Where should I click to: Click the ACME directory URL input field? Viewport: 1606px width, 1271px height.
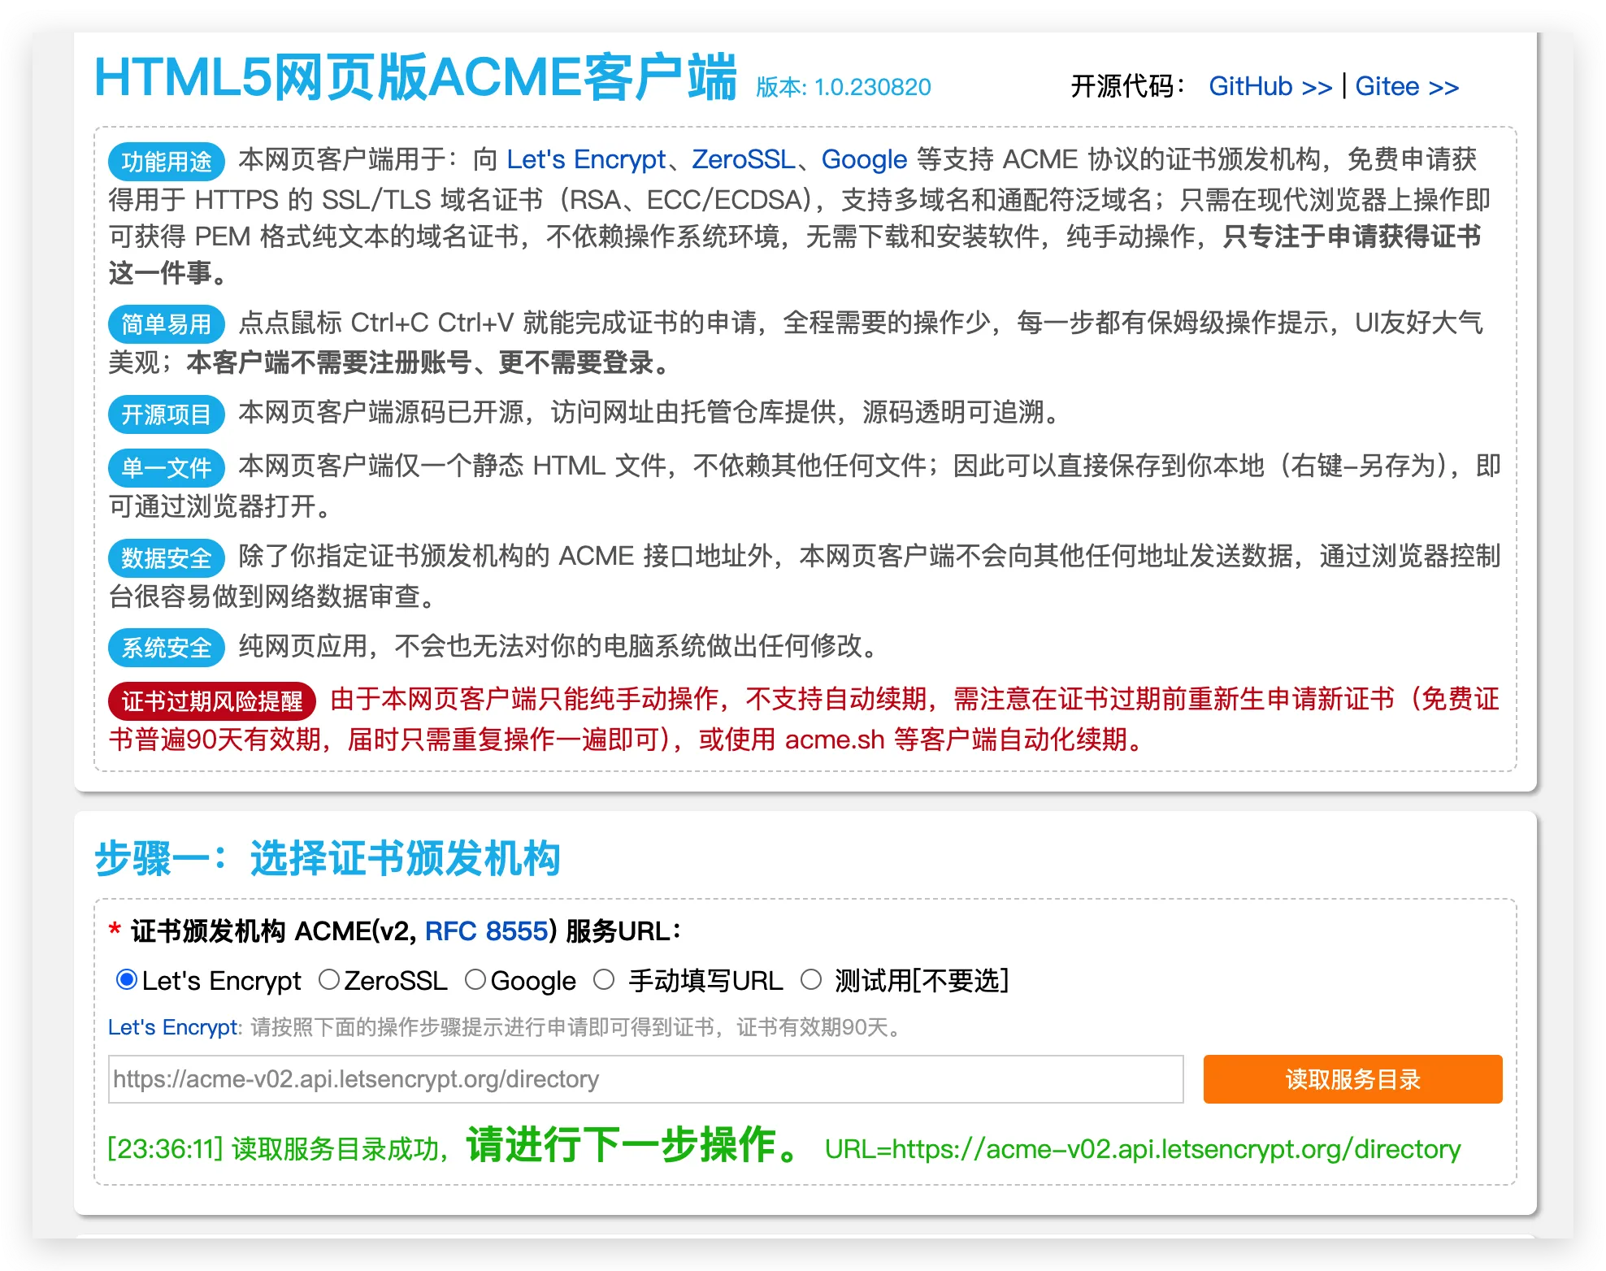645,1079
